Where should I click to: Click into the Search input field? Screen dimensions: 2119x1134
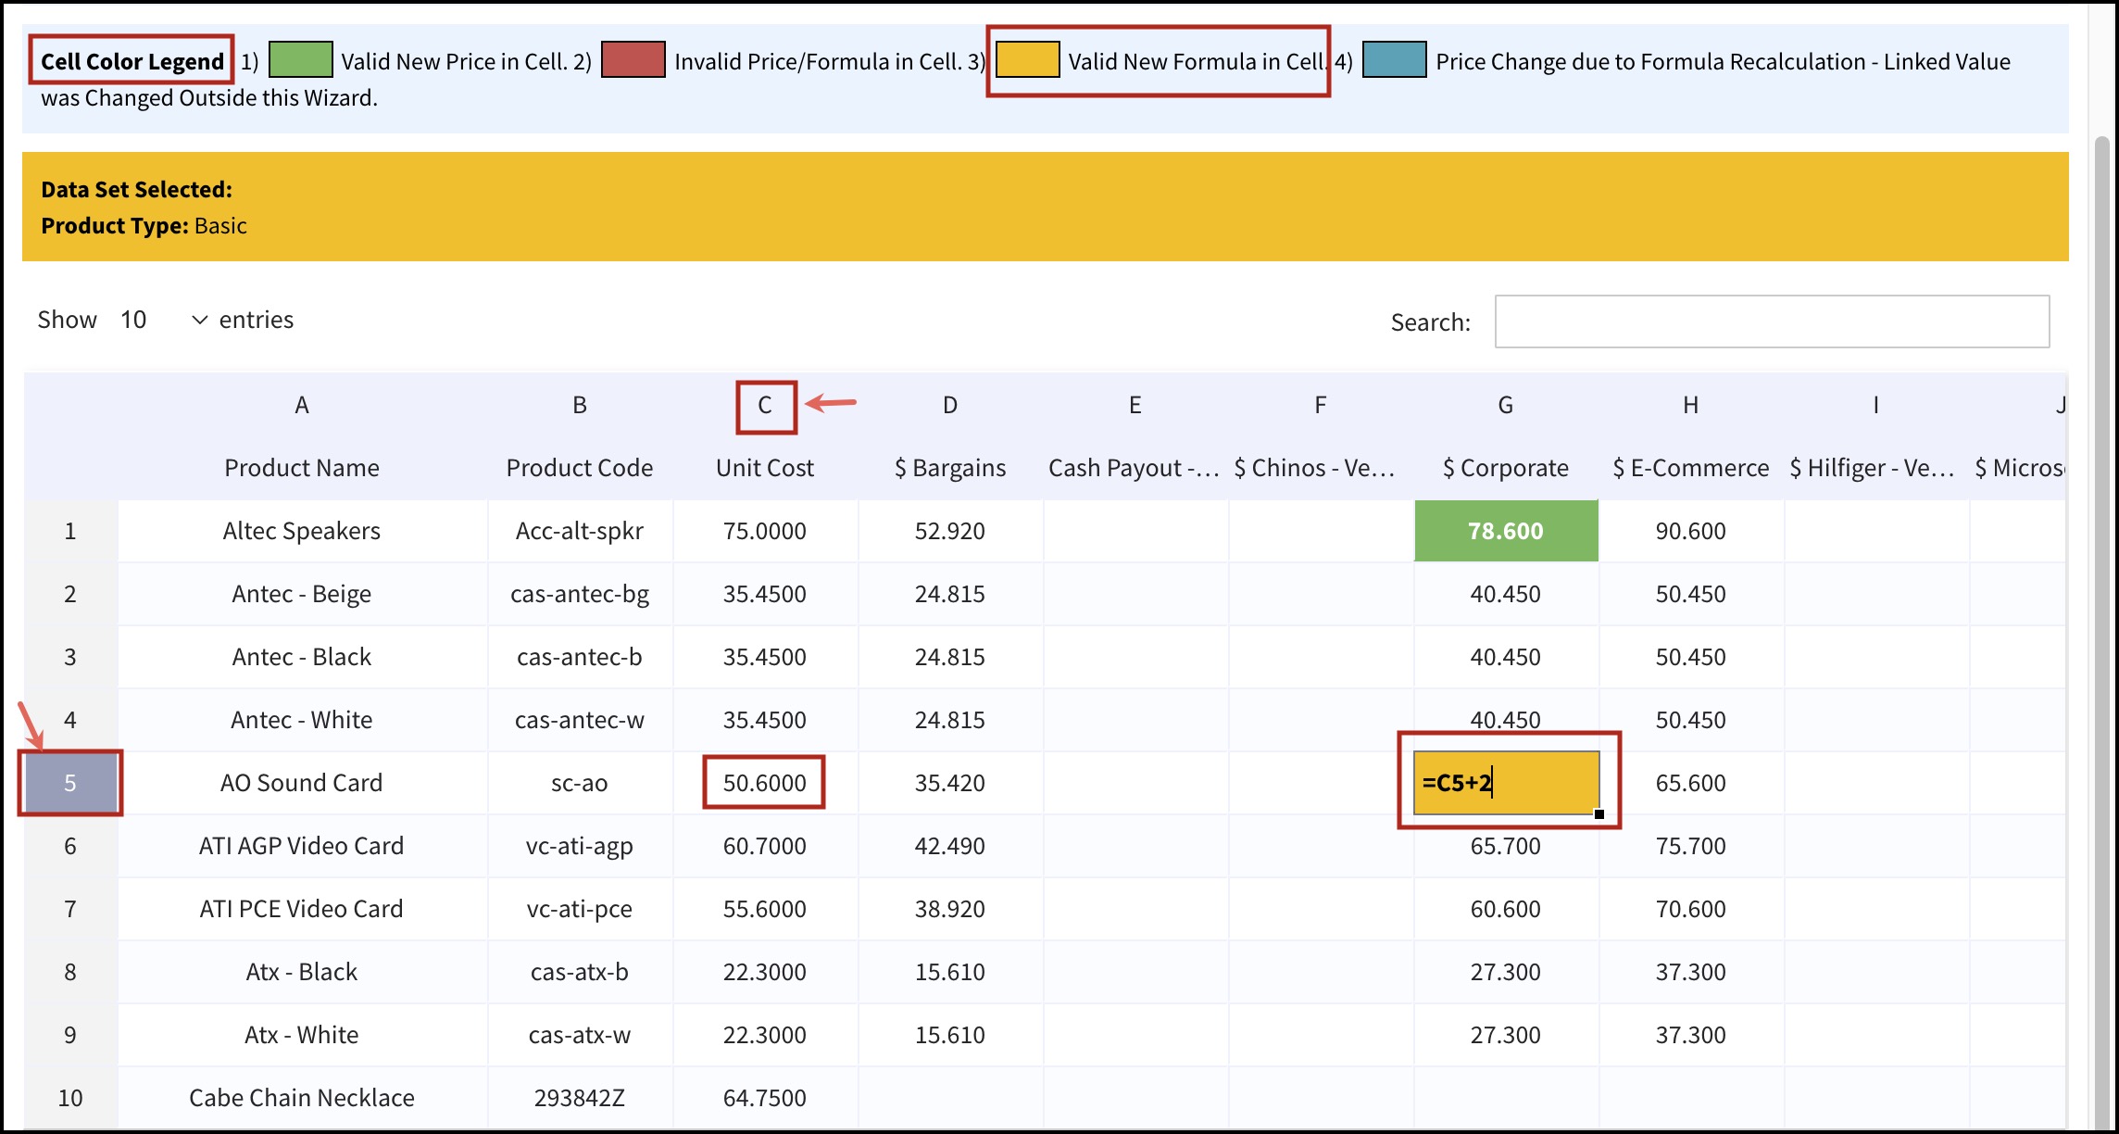[x=1772, y=321]
